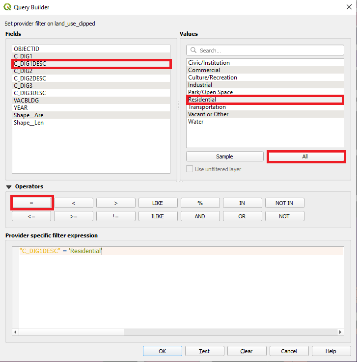Click the QGIS logo icon in title bar
The image size is (358, 362).
tap(7, 7)
